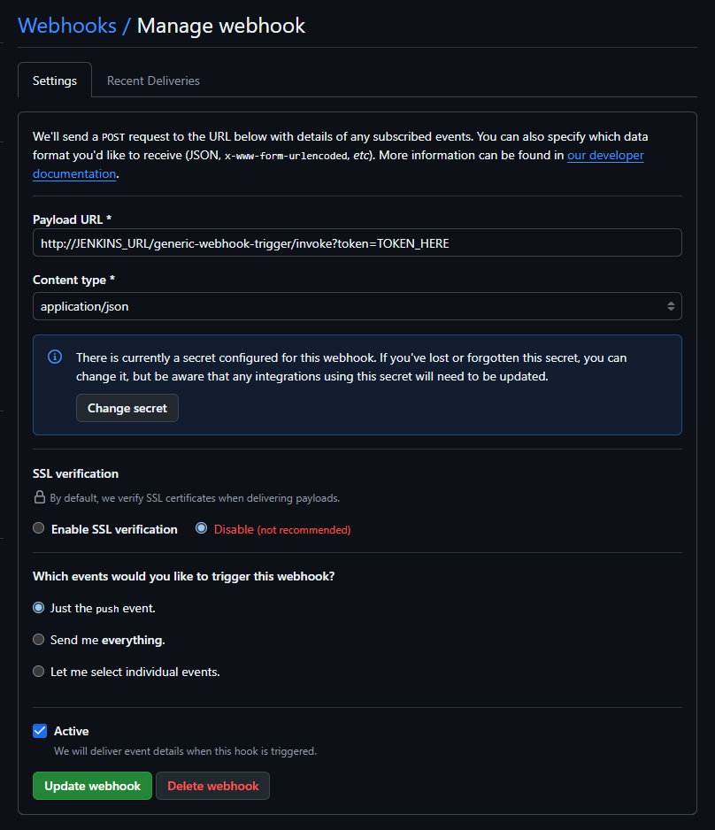The image size is (715, 830).
Task: Click the 'POST' code text in description
Action: 113,137
